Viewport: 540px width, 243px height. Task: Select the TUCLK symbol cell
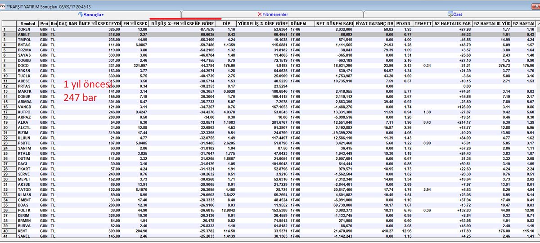27,76
